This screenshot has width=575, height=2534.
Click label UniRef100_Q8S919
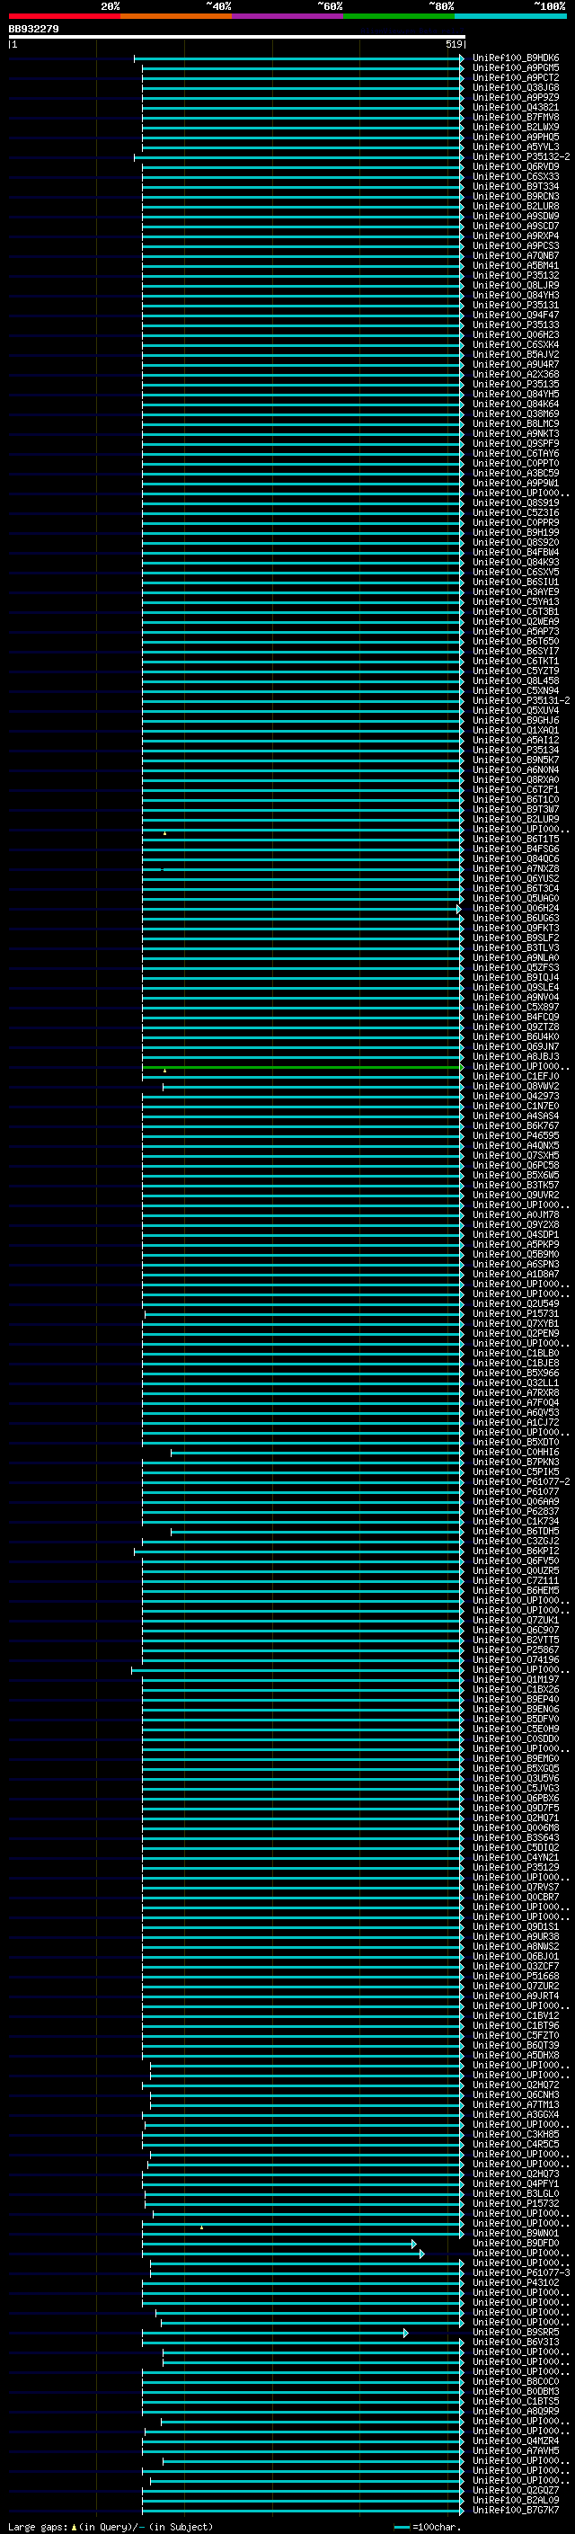[x=515, y=502]
